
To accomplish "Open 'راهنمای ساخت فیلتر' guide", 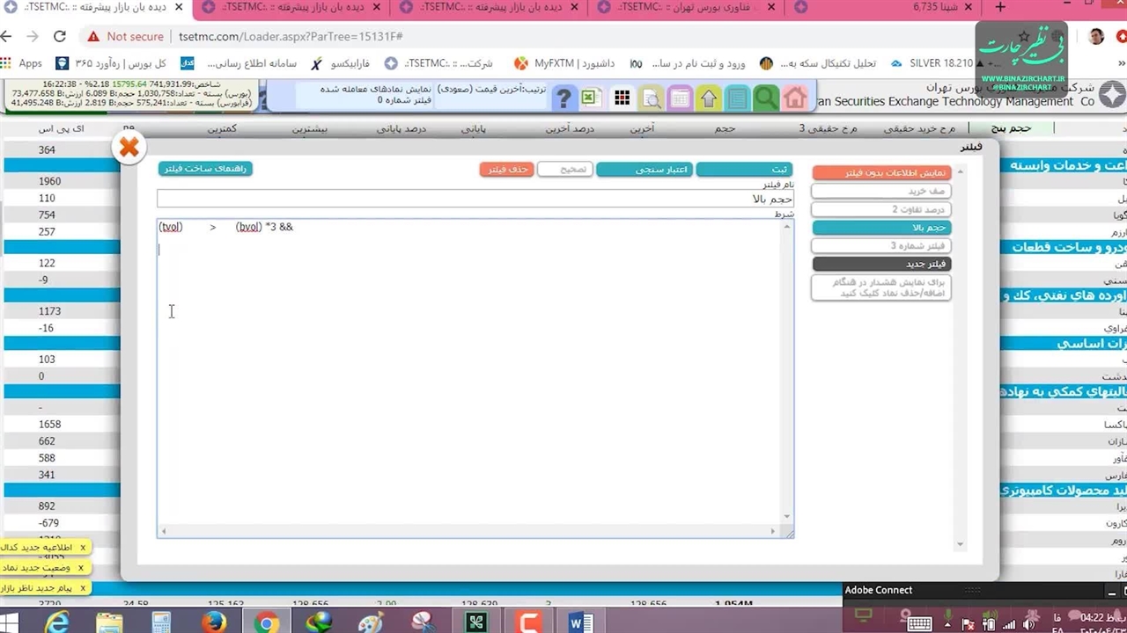I will [205, 169].
